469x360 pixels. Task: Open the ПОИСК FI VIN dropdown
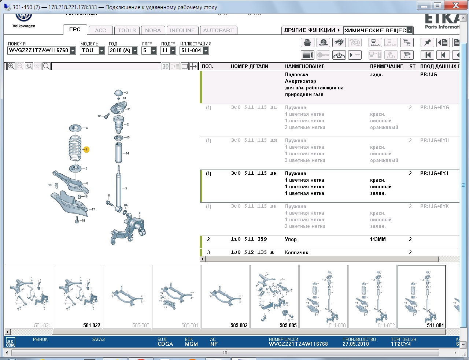[x=73, y=51]
